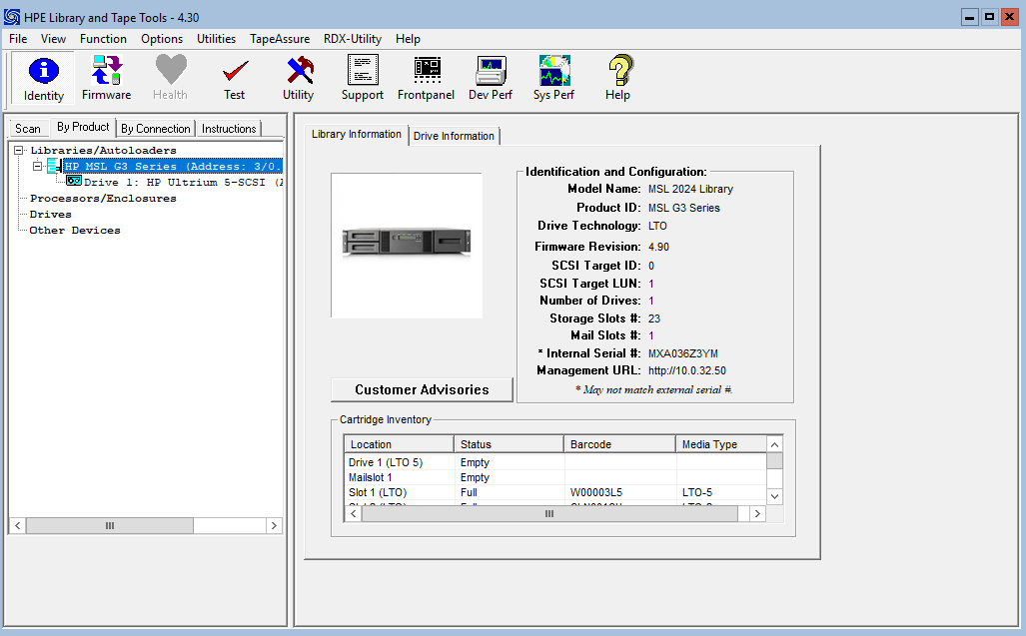Image resolution: width=1026 pixels, height=636 pixels.
Task: Switch to the By Product tab
Action: tap(83, 127)
